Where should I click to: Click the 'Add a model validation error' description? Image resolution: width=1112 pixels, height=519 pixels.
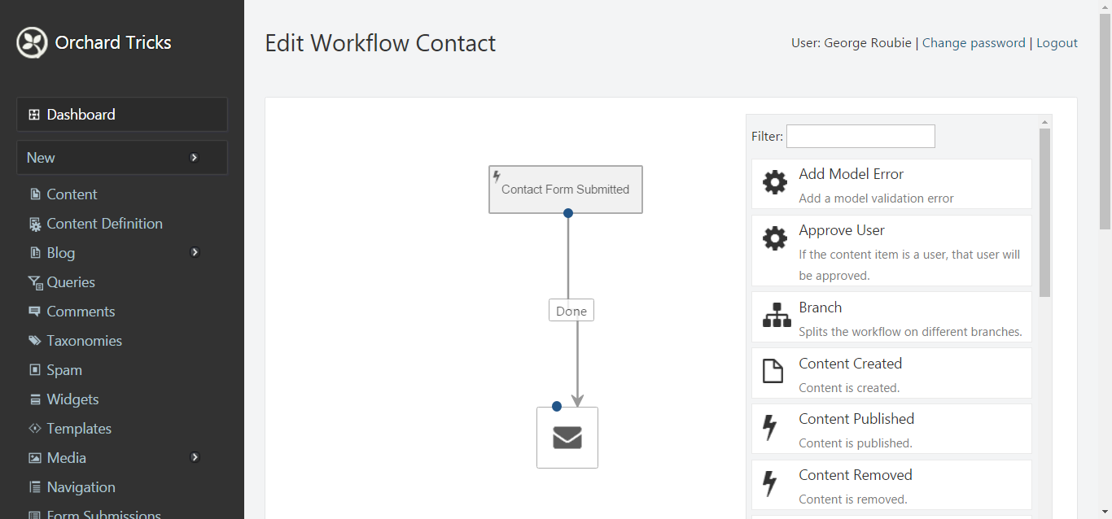pyautogui.click(x=876, y=198)
